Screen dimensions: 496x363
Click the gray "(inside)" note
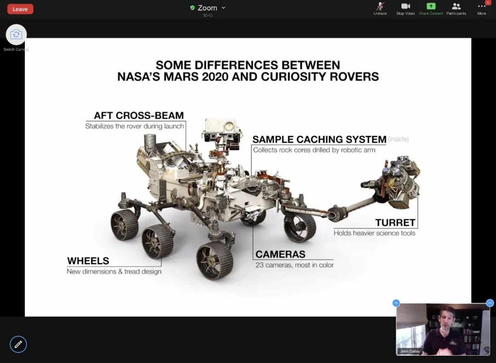pyautogui.click(x=398, y=139)
